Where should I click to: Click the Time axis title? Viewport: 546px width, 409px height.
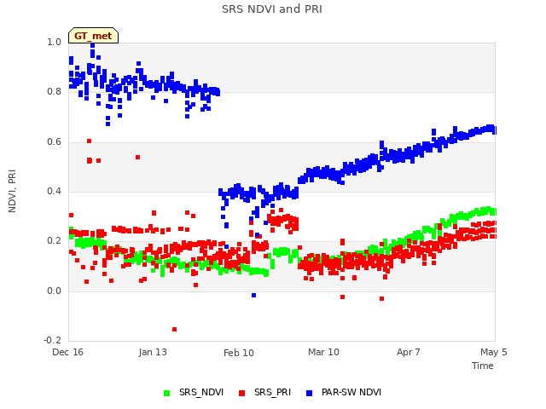pyautogui.click(x=482, y=366)
